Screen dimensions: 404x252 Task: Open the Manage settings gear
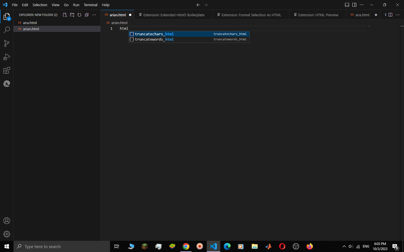click(7, 234)
